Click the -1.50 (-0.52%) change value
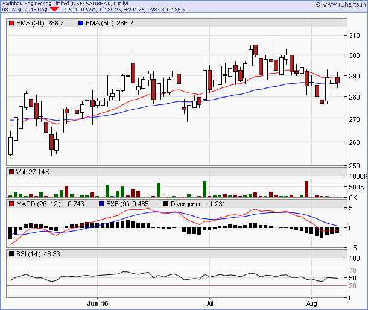Image resolution: width=368 pixels, height=310 pixels. pyautogui.click(x=79, y=10)
